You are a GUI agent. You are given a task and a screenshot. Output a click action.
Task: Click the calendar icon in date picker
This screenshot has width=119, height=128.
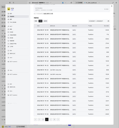108,21
